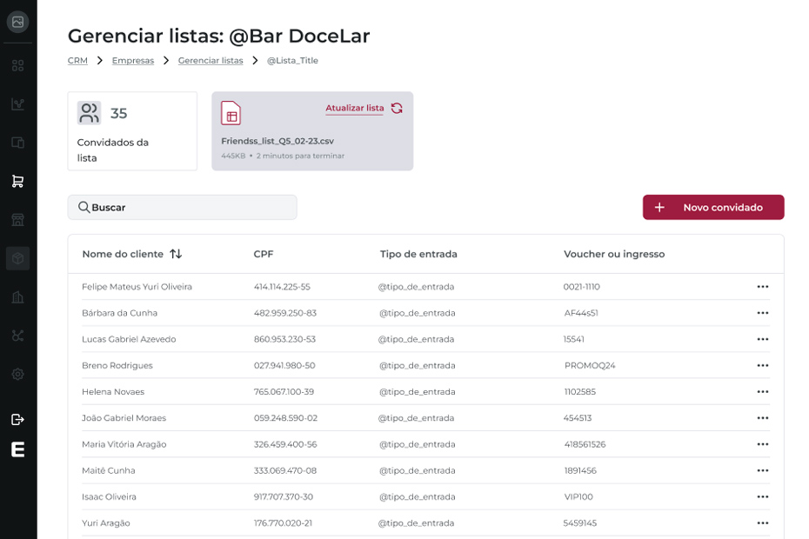
Task: Select row name Felipe Mateus Yuri Oliveira
Action: pyautogui.click(x=137, y=287)
